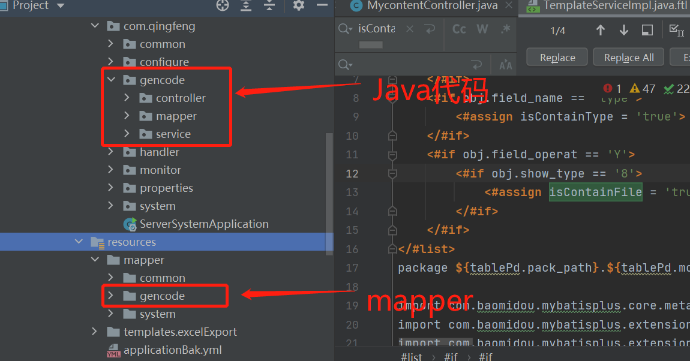Click Project panel vertical scrollbar
690x361 pixels.
(329, 194)
